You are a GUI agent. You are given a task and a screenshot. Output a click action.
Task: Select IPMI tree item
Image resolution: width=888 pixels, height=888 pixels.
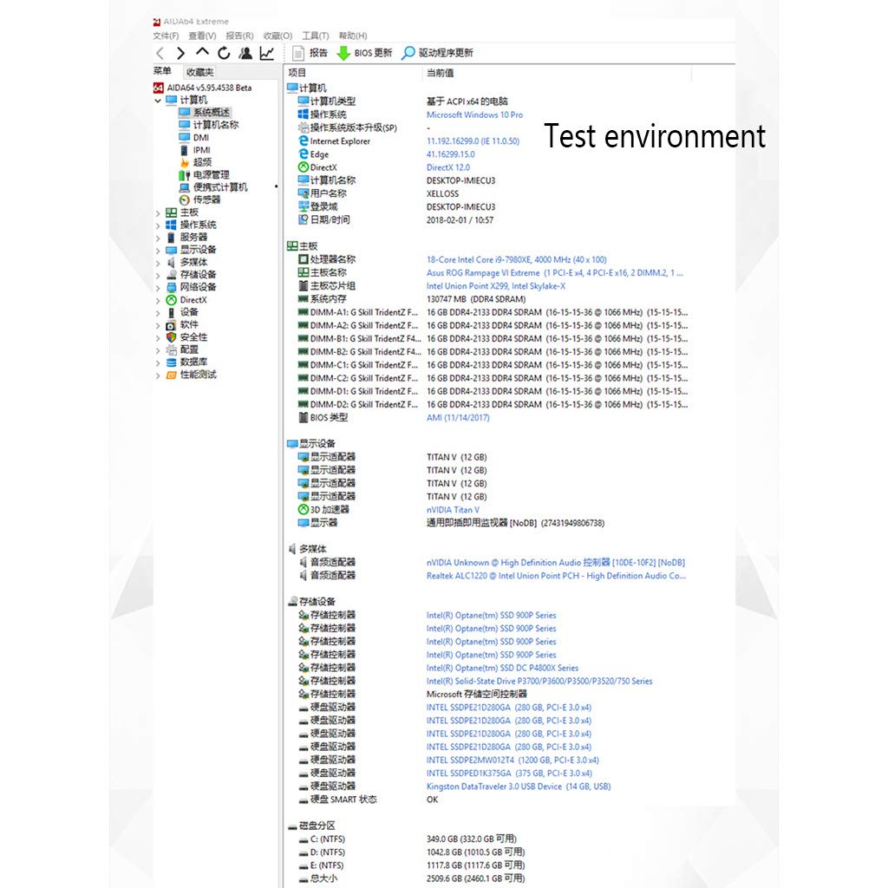tap(201, 150)
